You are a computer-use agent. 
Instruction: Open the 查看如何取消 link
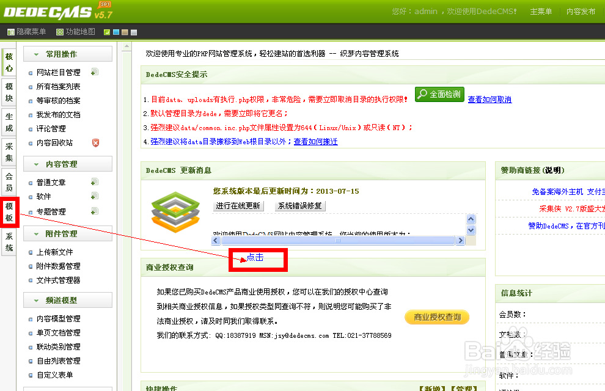[490, 100]
